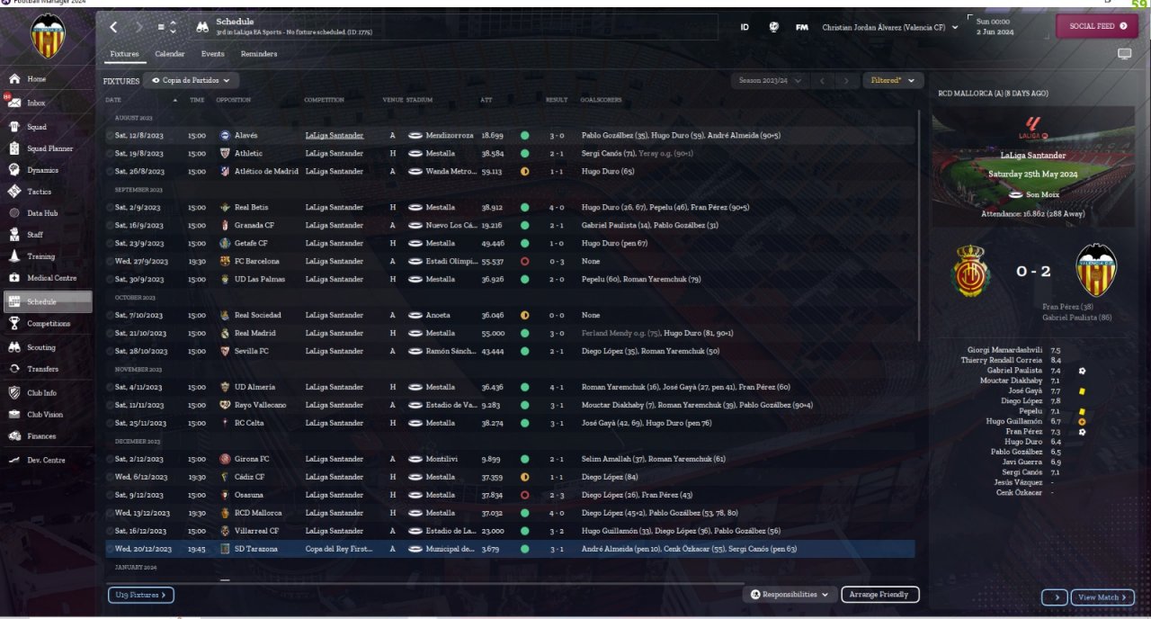
Task: Click the world globe icon in the top bar
Action: [x=773, y=27]
